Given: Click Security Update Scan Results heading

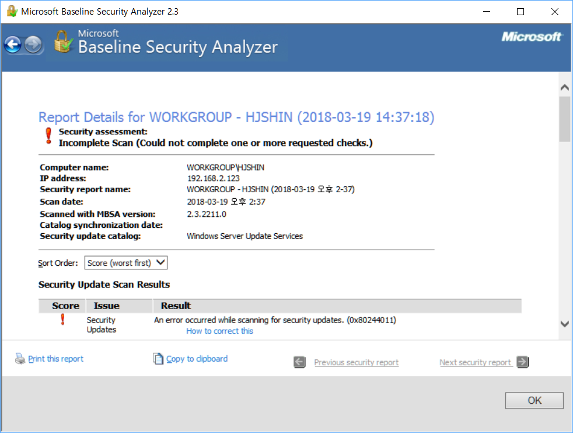Looking at the screenshot, I should pyautogui.click(x=104, y=285).
